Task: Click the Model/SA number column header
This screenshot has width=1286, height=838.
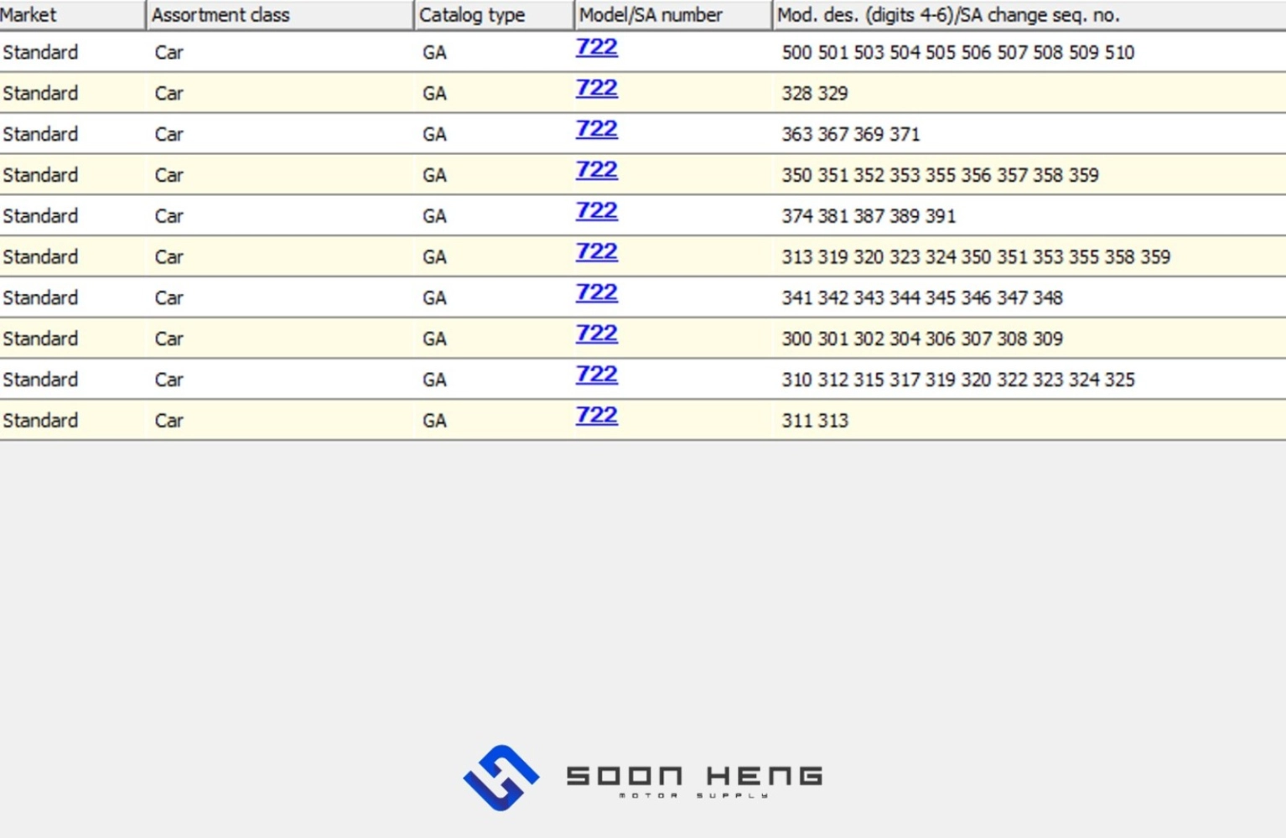Action: (674, 15)
